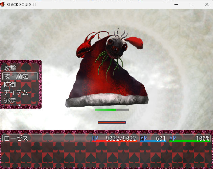
Task: Click the AP 100% gauge
Action: 189,139
